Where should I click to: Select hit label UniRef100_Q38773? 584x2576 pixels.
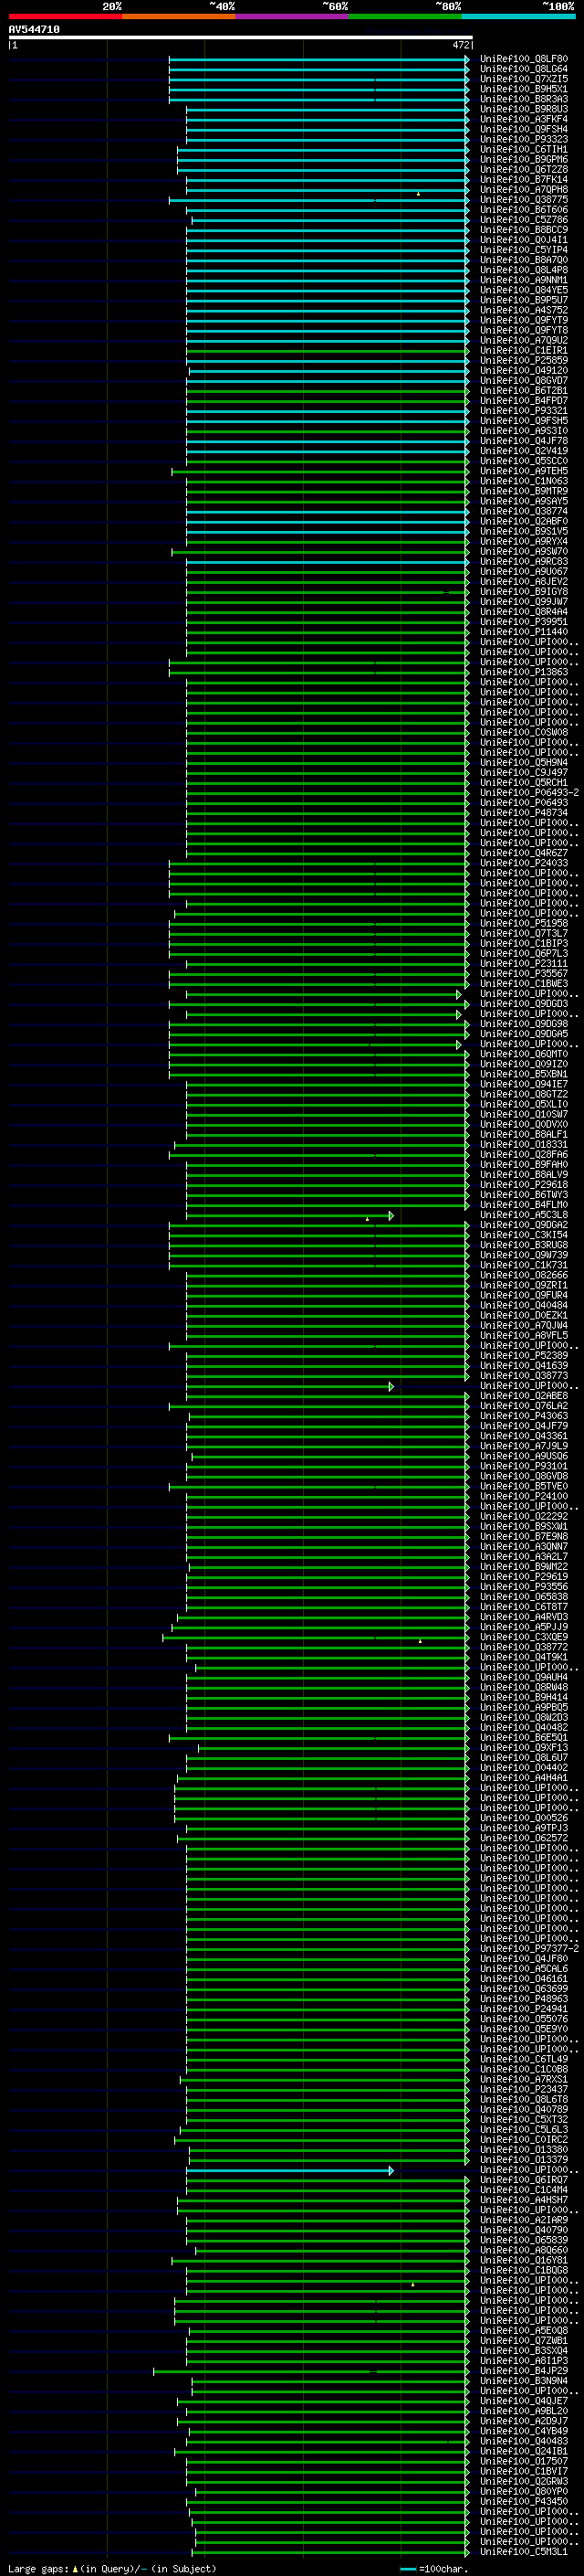(524, 1375)
